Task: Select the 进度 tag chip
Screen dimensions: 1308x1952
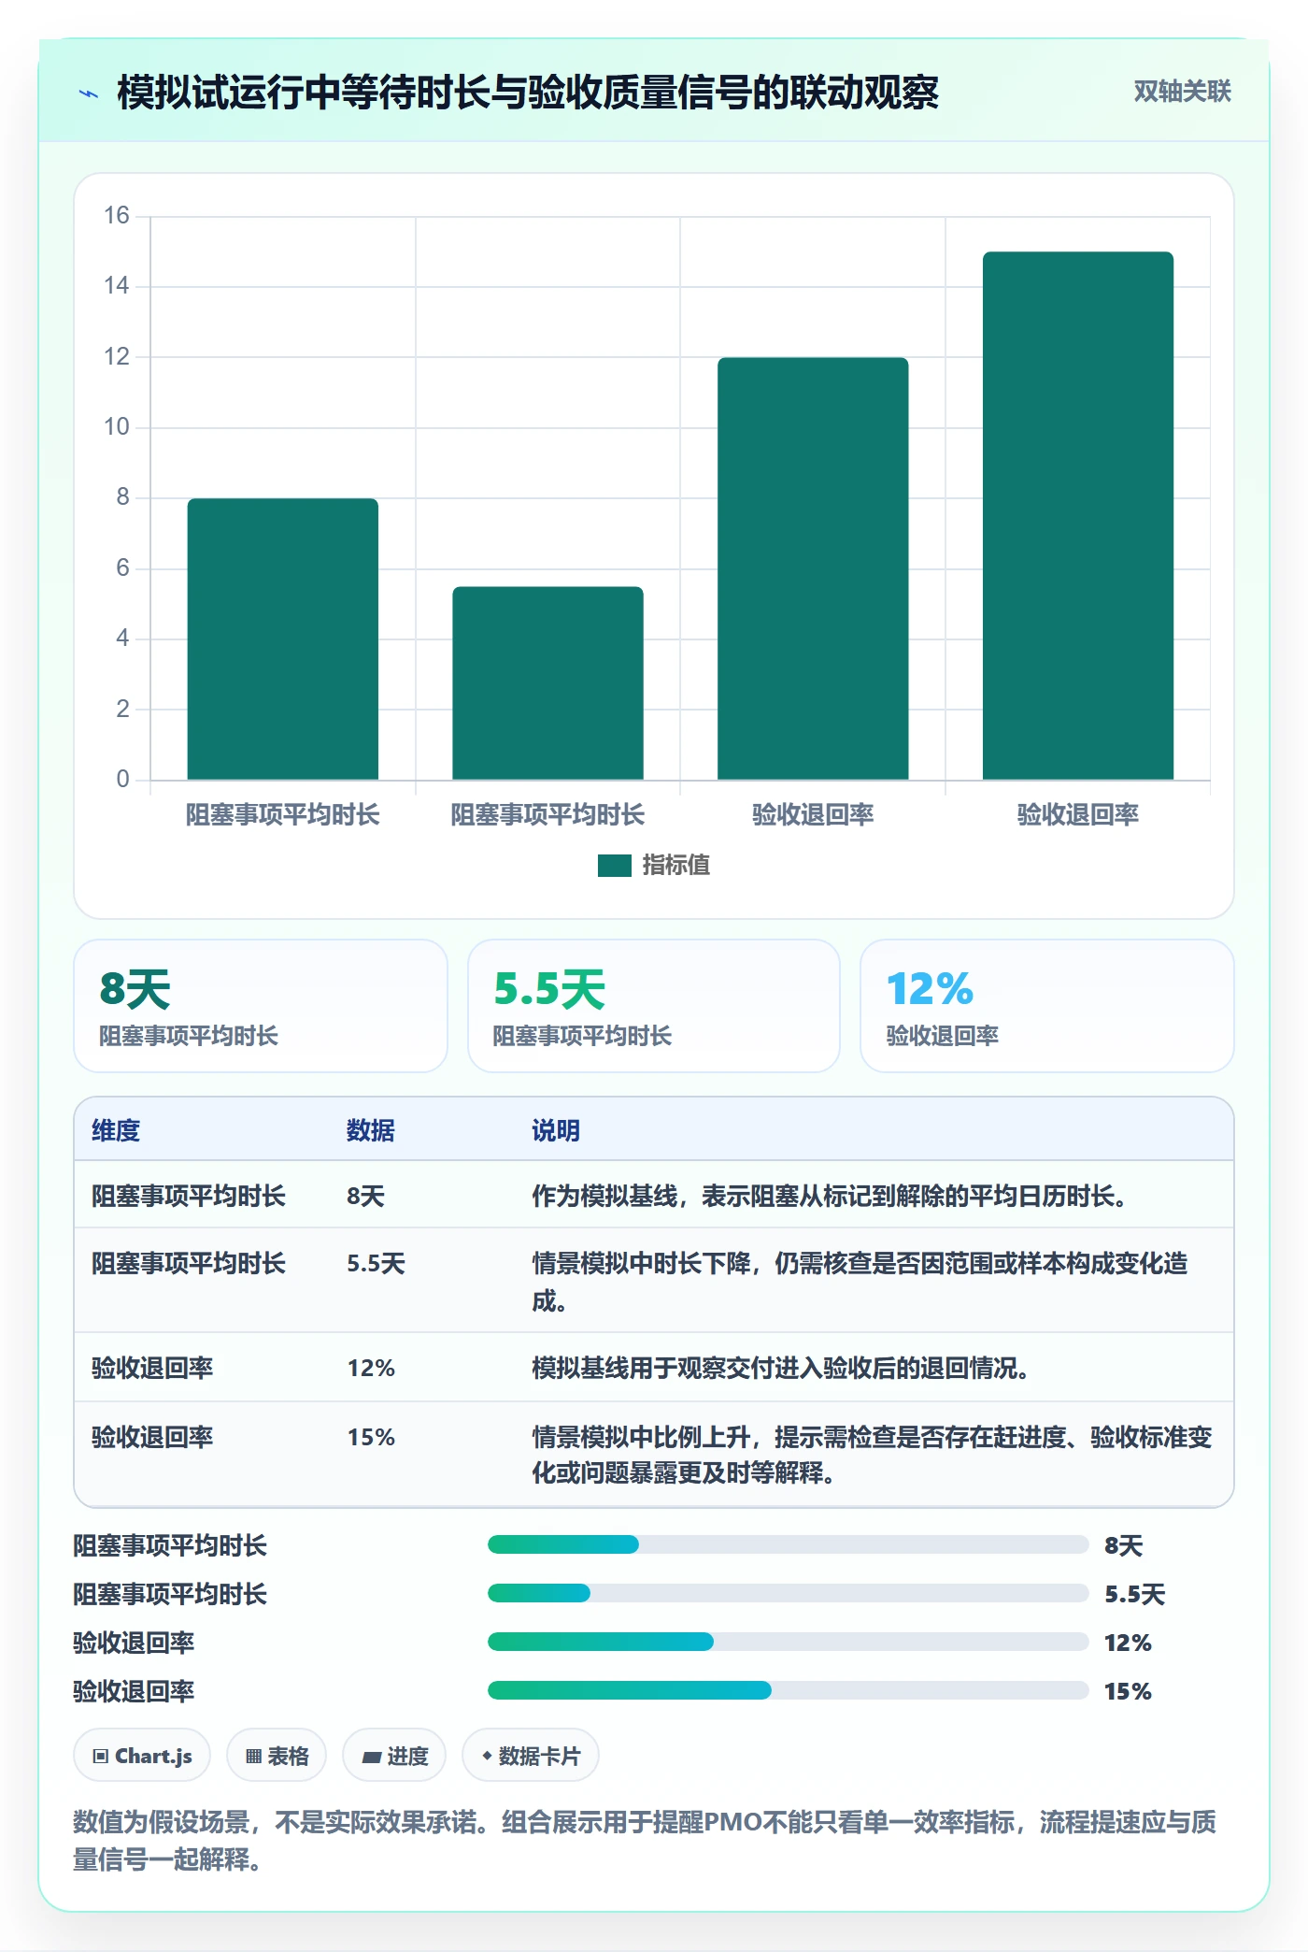Action: click(394, 1756)
